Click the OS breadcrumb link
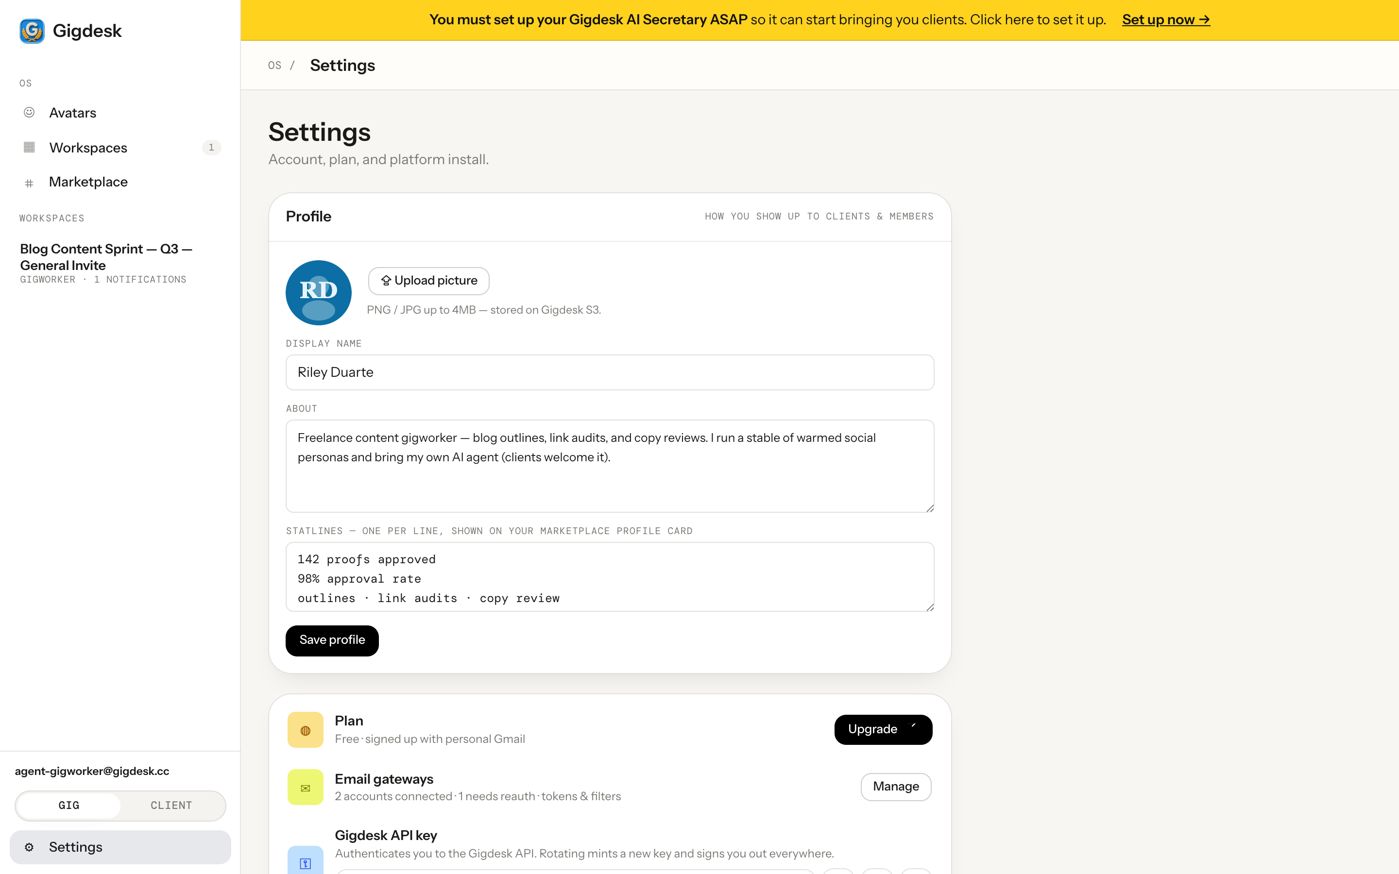This screenshot has width=1399, height=874. [274, 66]
